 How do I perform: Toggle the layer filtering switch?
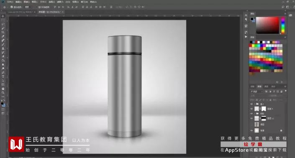(x=286, y=91)
